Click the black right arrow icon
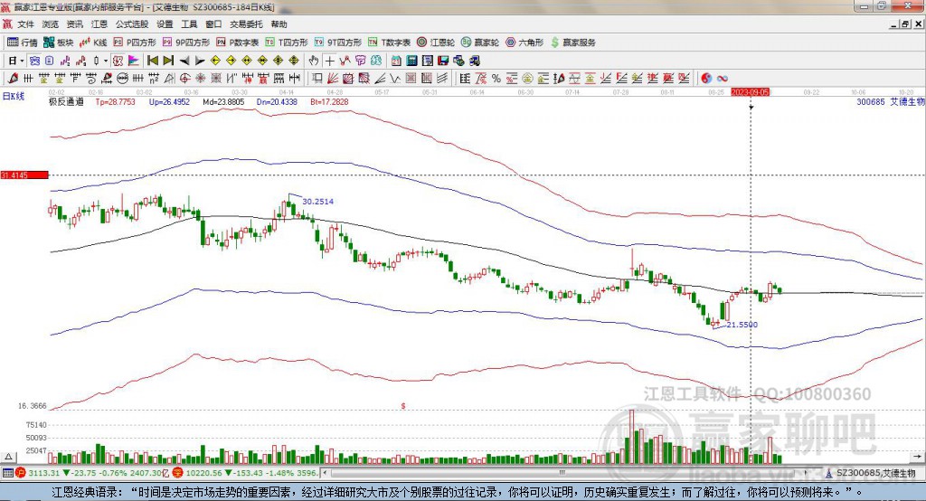The width and height of the screenshot is (926, 501). pyautogui.click(x=200, y=61)
